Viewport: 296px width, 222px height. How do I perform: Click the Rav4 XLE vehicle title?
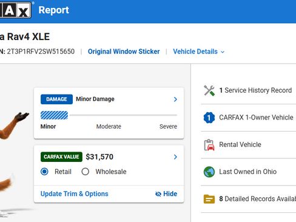click(25, 37)
